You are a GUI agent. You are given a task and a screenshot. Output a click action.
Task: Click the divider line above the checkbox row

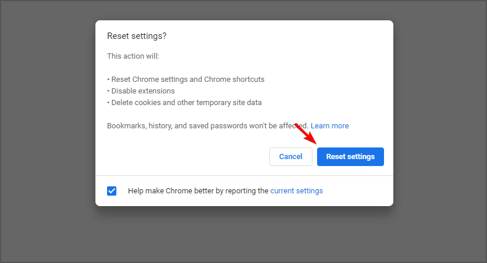coord(244,175)
